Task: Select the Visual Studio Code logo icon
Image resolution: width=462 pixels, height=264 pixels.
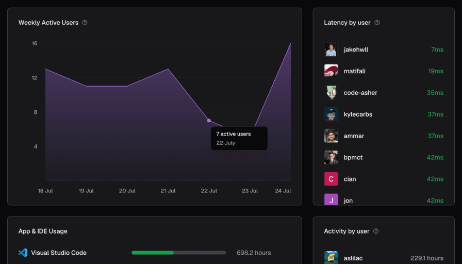Action: [23, 253]
